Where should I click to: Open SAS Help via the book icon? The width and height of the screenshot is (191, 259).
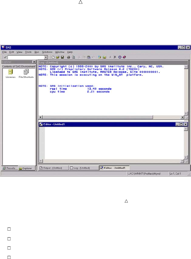click(124, 57)
